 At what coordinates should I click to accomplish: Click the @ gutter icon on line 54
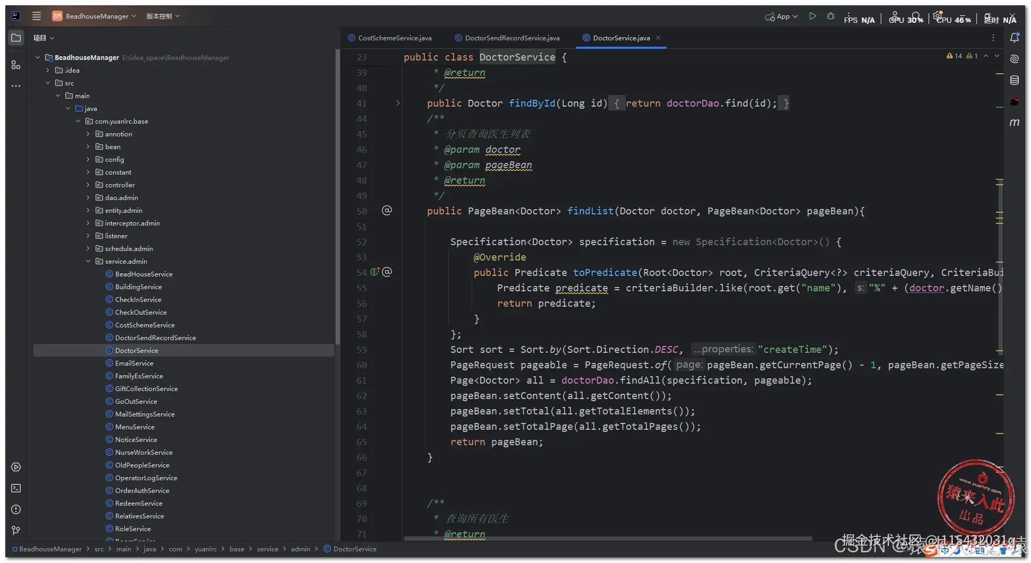pyautogui.click(x=387, y=272)
